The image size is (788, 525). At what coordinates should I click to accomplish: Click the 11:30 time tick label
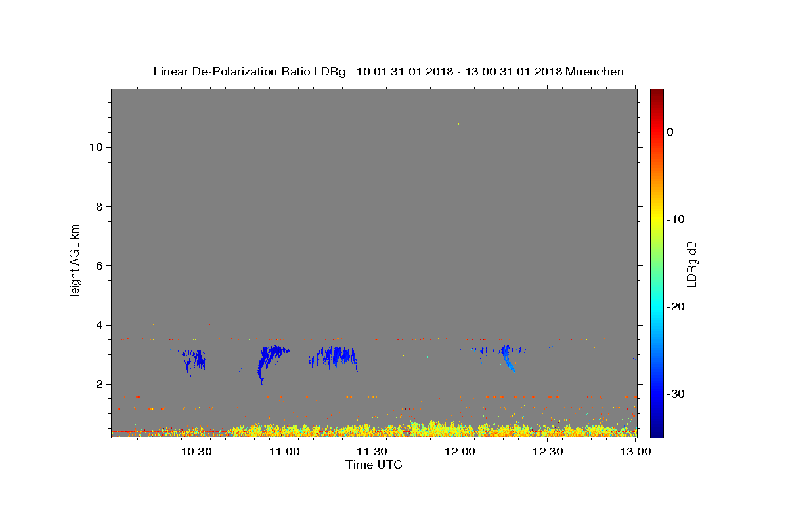point(372,451)
